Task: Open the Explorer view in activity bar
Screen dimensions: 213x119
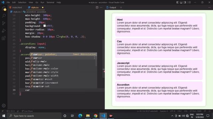Action: [x=4, y=9]
